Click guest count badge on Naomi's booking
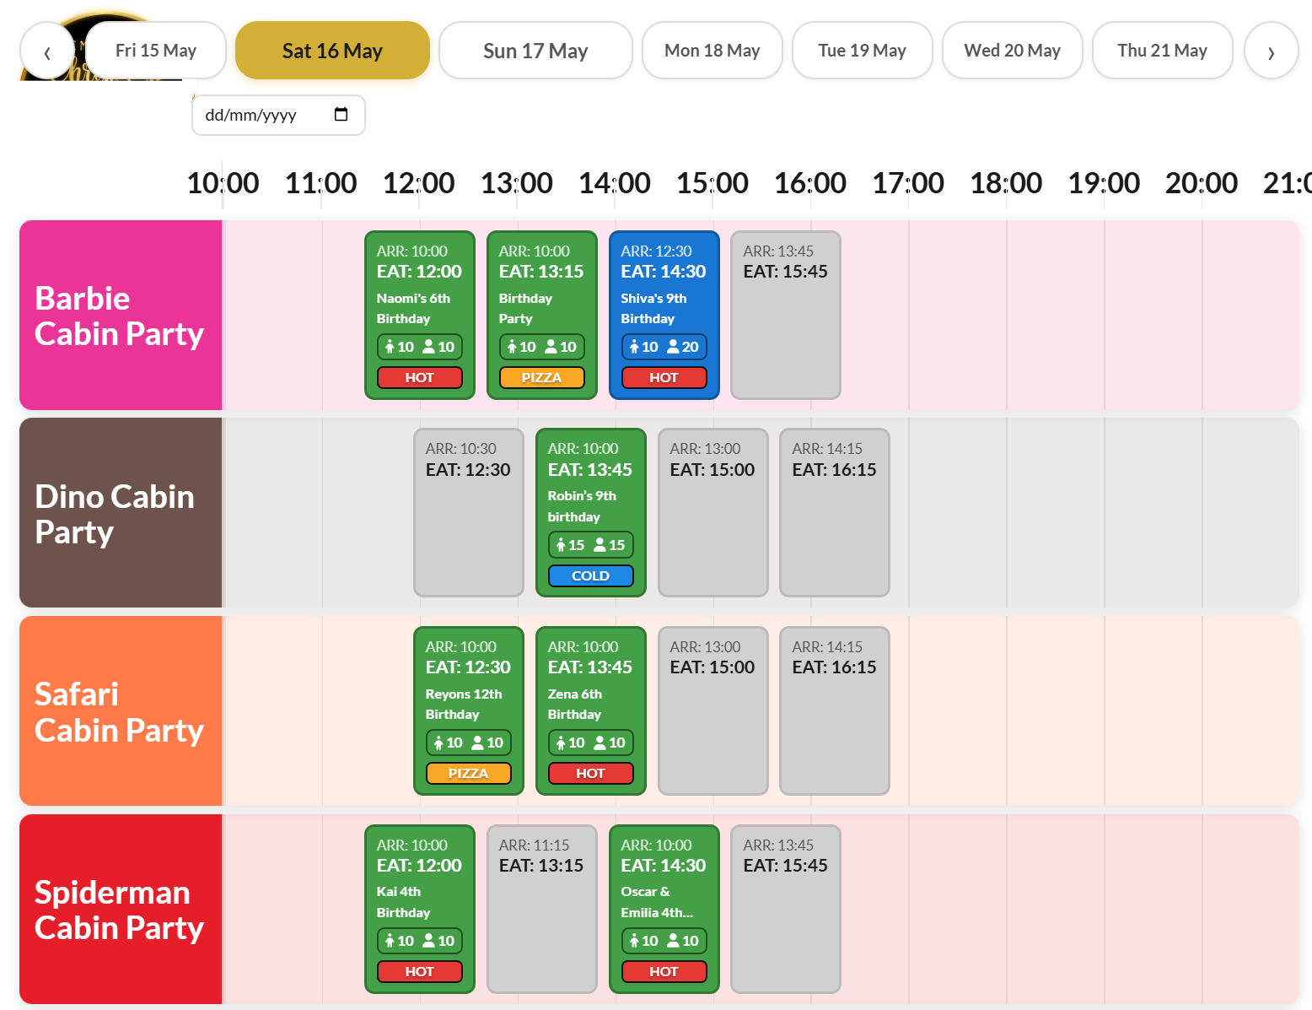1312x1010 pixels. point(420,347)
